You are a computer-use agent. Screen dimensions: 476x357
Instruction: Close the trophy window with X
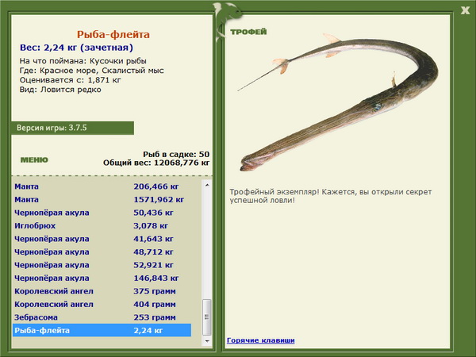pos(465,10)
